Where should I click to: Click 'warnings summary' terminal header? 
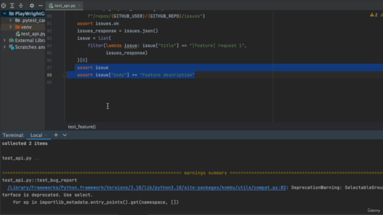pos(205,173)
